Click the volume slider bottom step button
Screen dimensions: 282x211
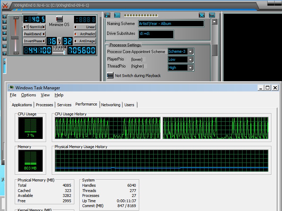click(x=16, y=53)
